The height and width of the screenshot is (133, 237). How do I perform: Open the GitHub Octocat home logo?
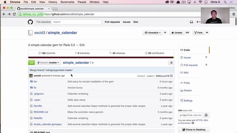click(30, 22)
